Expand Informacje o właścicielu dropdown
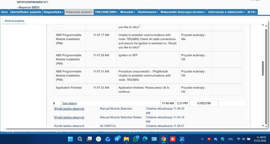This screenshot has width=270, height=144. click(227, 12)
